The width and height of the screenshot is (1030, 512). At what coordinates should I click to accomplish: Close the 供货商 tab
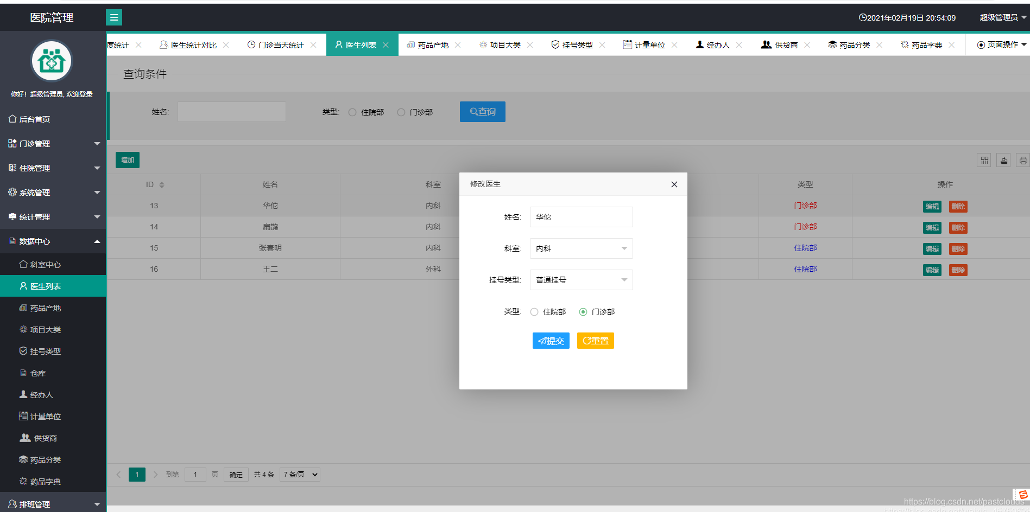pos(807,45)
